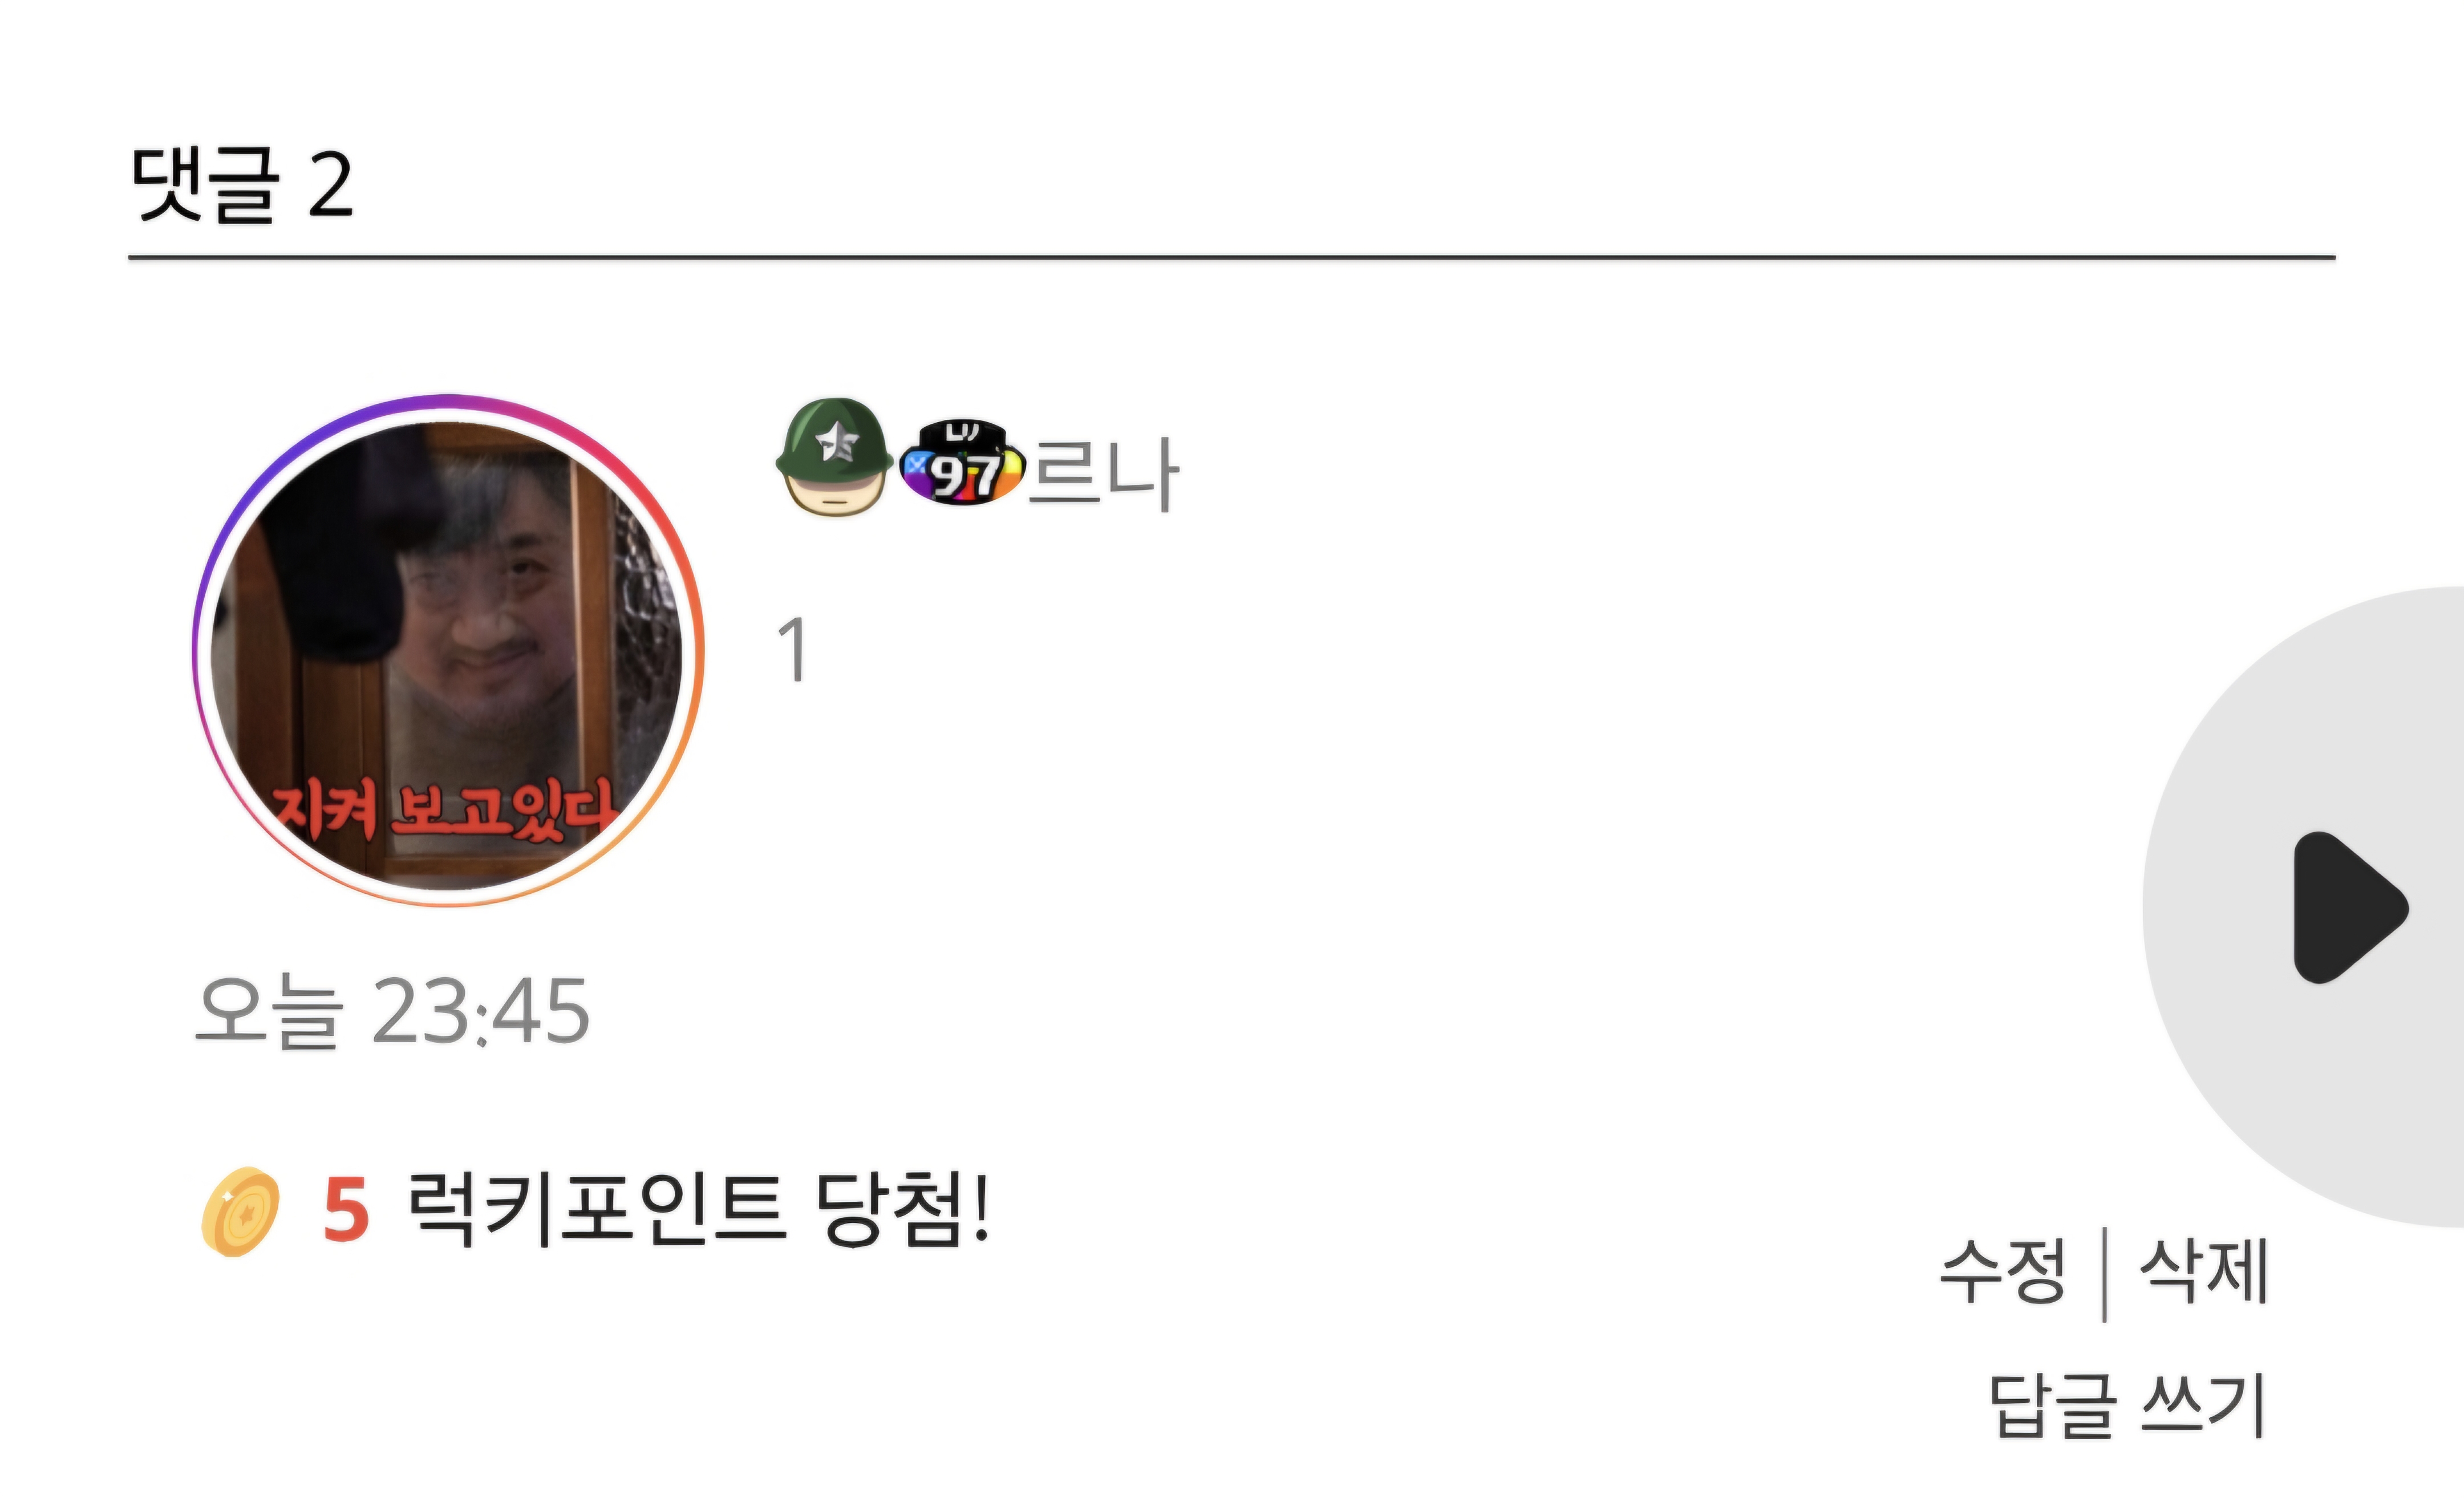Open the commenter's circular profile picture
Viewport: 2464px width, 1499px height.
point(448,651)
